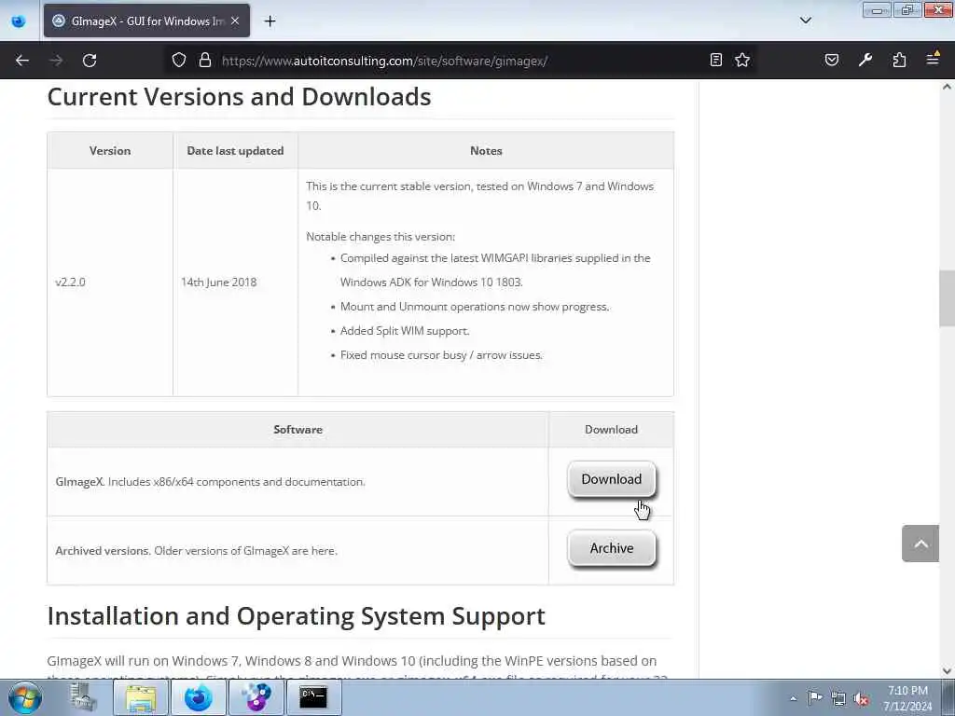The width and height of the screenshot is (955, 716).
Task: Open the purple disc app taskbar icon
Action: pyautogui.click(x=256, y=697)
